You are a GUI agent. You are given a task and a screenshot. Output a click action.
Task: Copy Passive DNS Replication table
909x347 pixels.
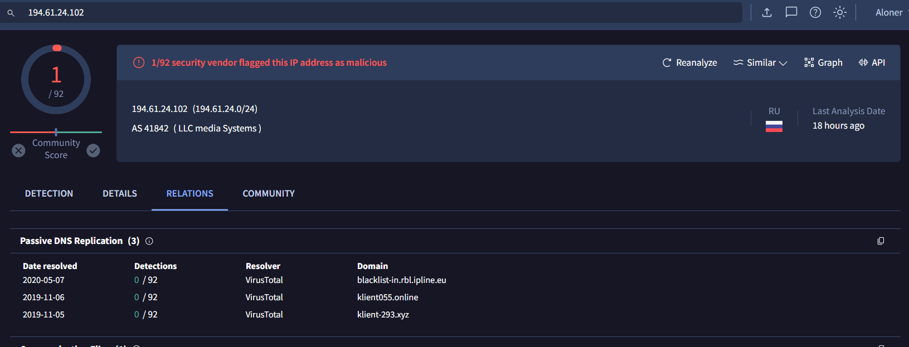click(881, 241)
